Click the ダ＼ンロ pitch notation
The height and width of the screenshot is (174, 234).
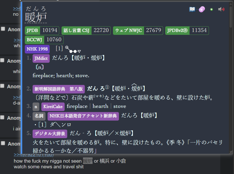click(x=61, y=124)
